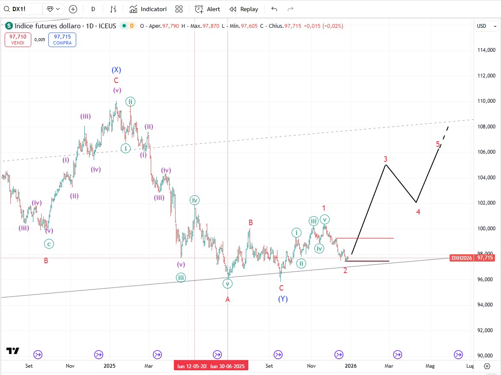
Task: Click the green market status dot
Action: point(124,26)
